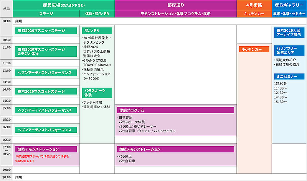Click the バリアフリー体感エリア blue block
This screenshot has height=181, width=307.
pyautogui.click(x=289, y=51)
